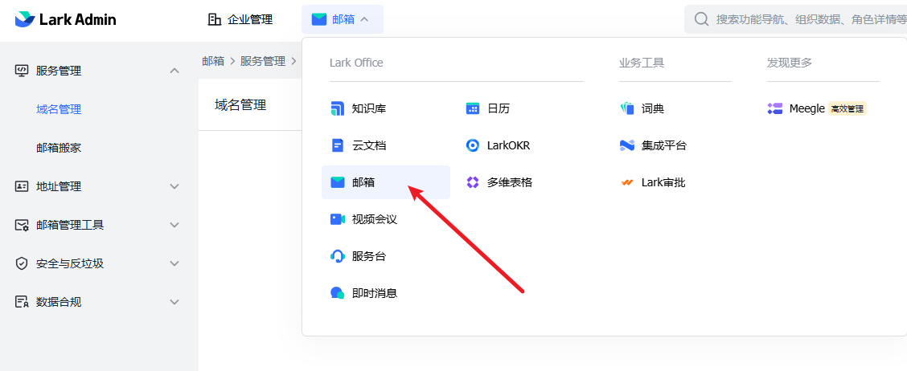Expand the 安全与反垃圾 chevron

click(x=174, y=263)
